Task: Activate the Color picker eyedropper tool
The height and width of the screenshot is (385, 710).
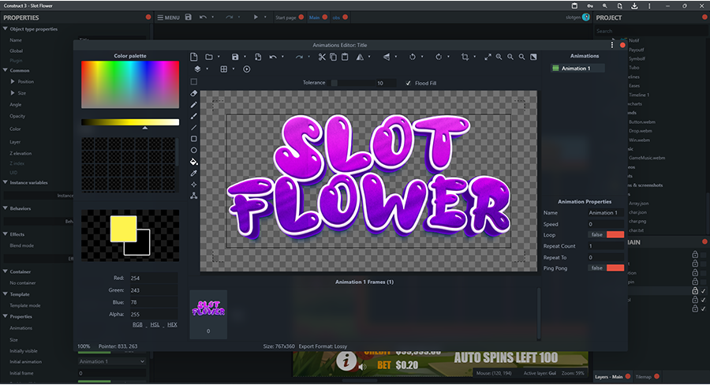Action: click(194, 173)
